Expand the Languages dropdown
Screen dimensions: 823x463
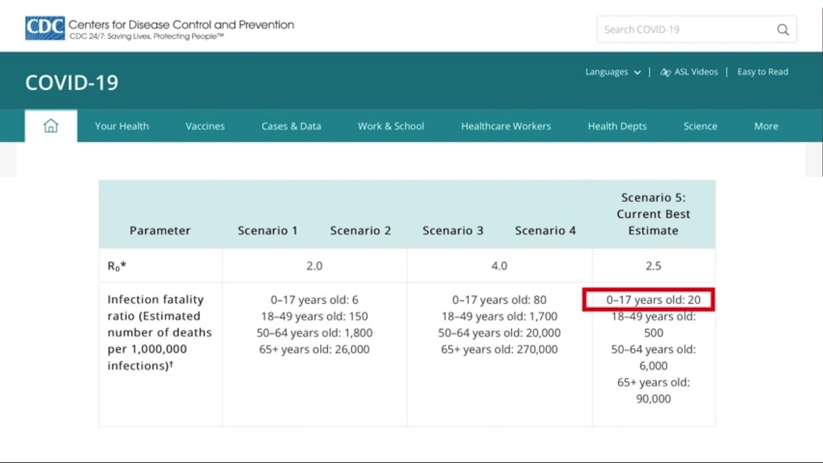point(613,72)
